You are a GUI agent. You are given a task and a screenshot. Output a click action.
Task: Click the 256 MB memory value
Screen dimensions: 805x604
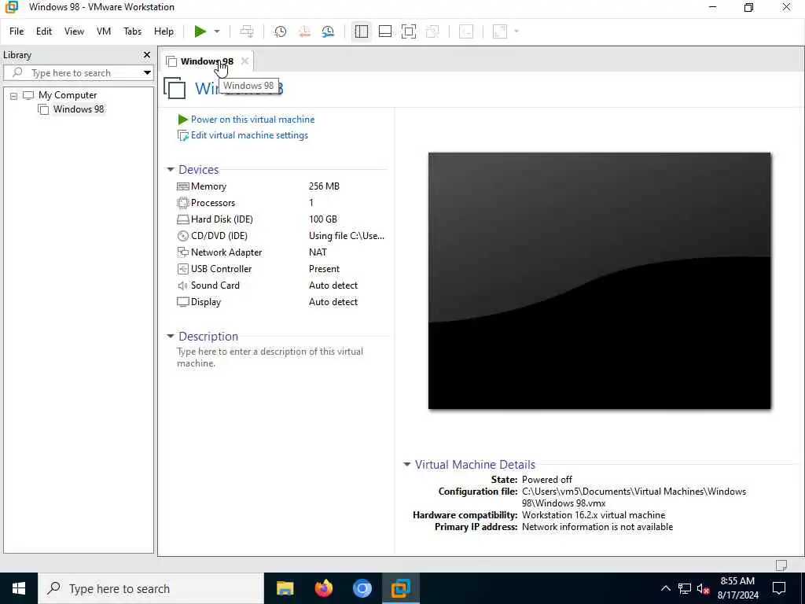click(324, 186)
